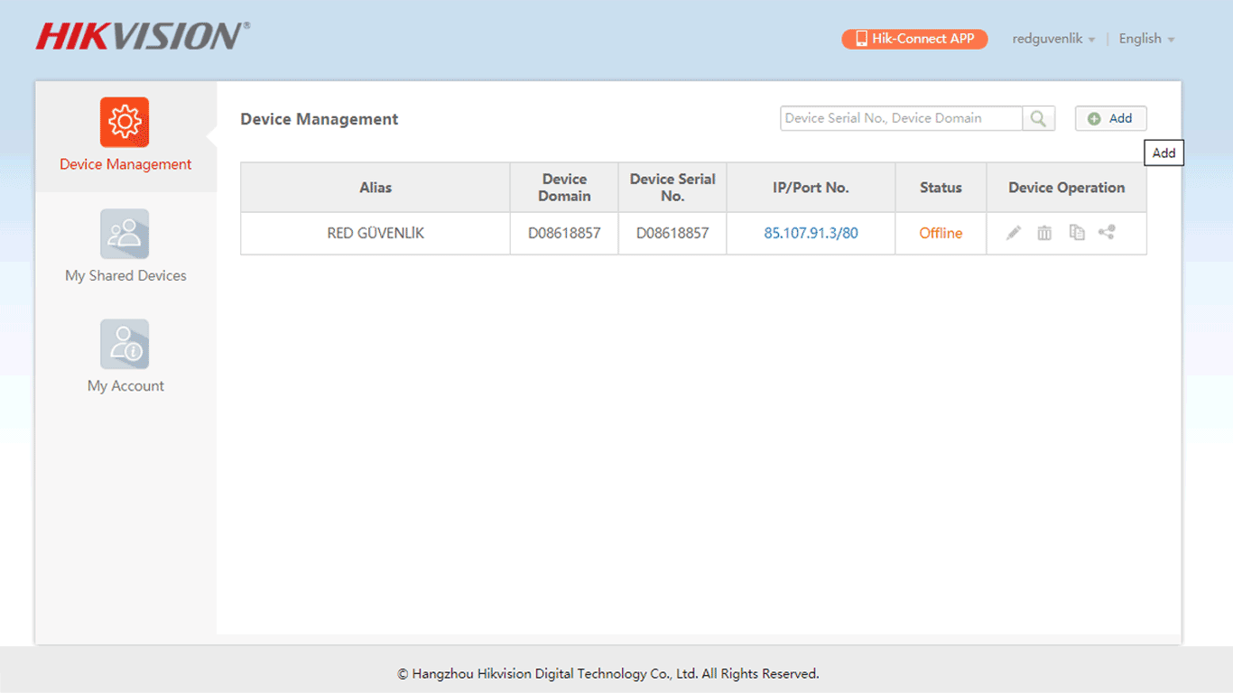
Task: Open Device Management gear icon
Action: [125, 122]
